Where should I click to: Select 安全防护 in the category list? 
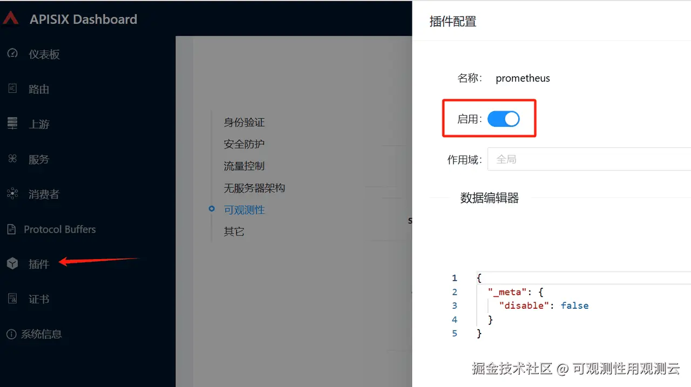pos(244,144)
